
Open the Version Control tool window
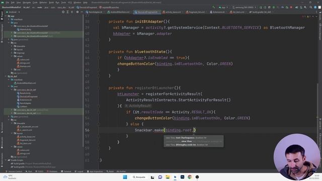pos(14,171)
